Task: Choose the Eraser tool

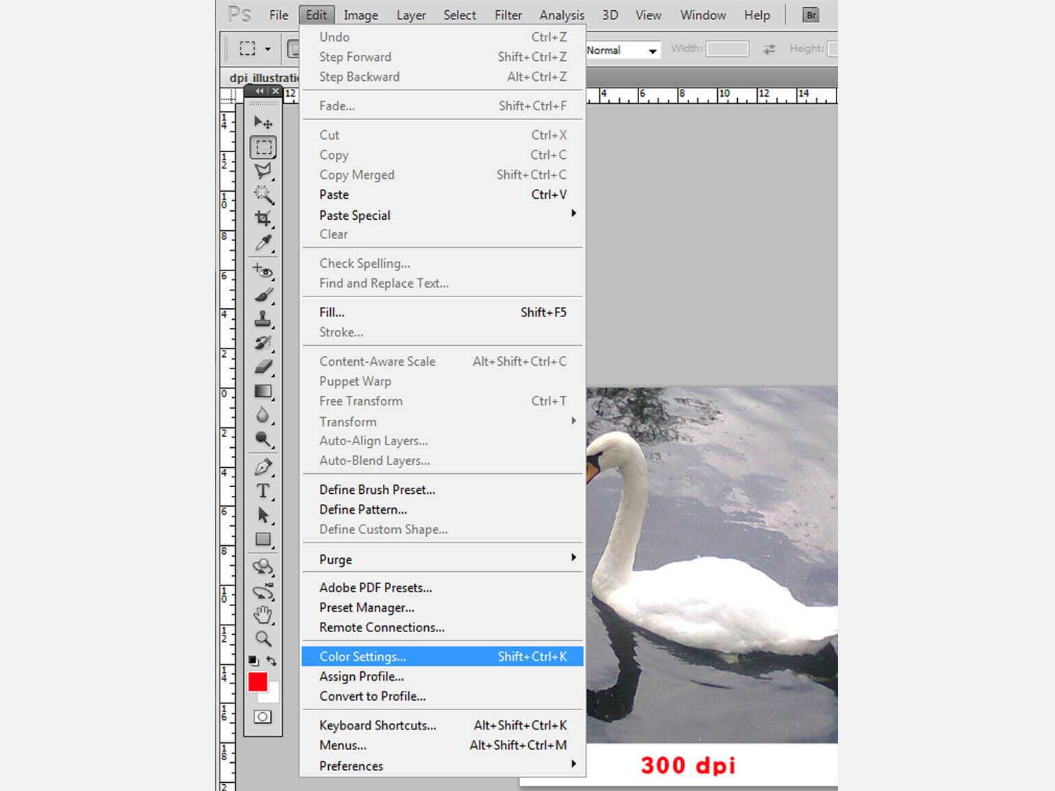Action: click(263, 367)
